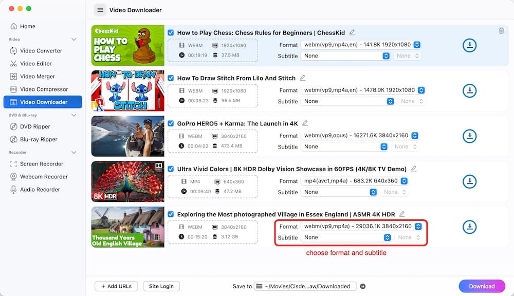Viewport: 514px width, 296px height.
Task: Click the Home label in sidebar
Action: coord(28,26)
